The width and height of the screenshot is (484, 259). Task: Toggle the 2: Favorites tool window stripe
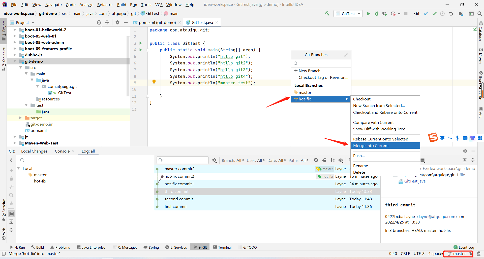pos(4,210)
